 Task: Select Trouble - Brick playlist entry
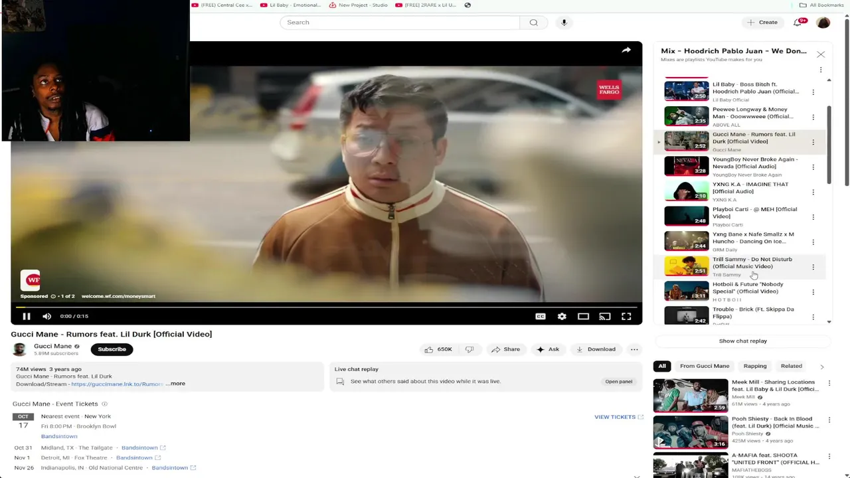pyautogui.click(x=740, y=315)
